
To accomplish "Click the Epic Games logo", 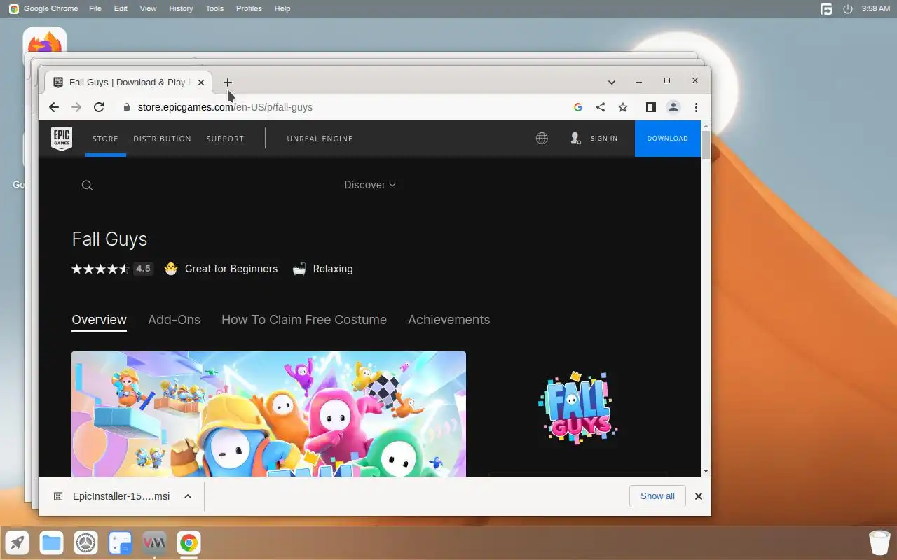I will pos(62,139).
